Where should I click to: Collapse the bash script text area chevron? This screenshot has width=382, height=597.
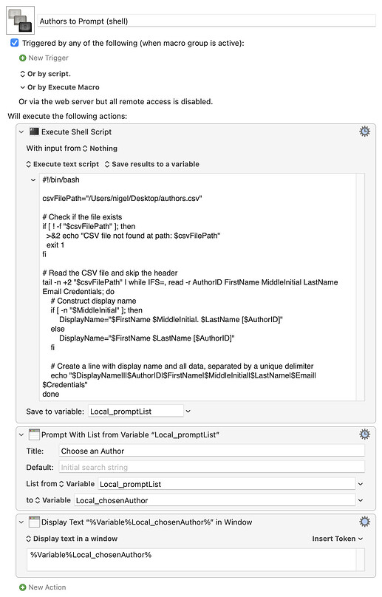[33, 180]
